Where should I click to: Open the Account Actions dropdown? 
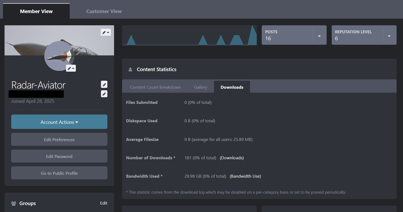coord(59,122)
